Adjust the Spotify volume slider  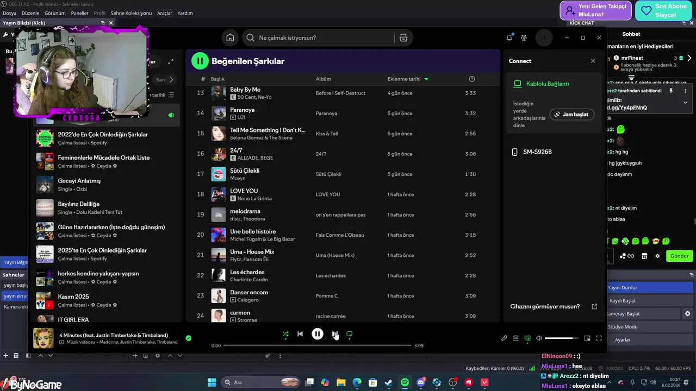tap(562, 338)
